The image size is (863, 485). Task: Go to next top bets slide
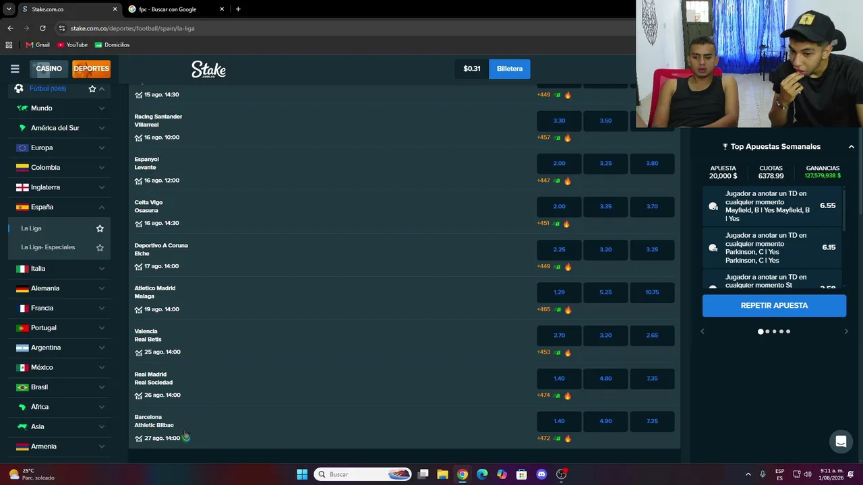coord(846,331)
